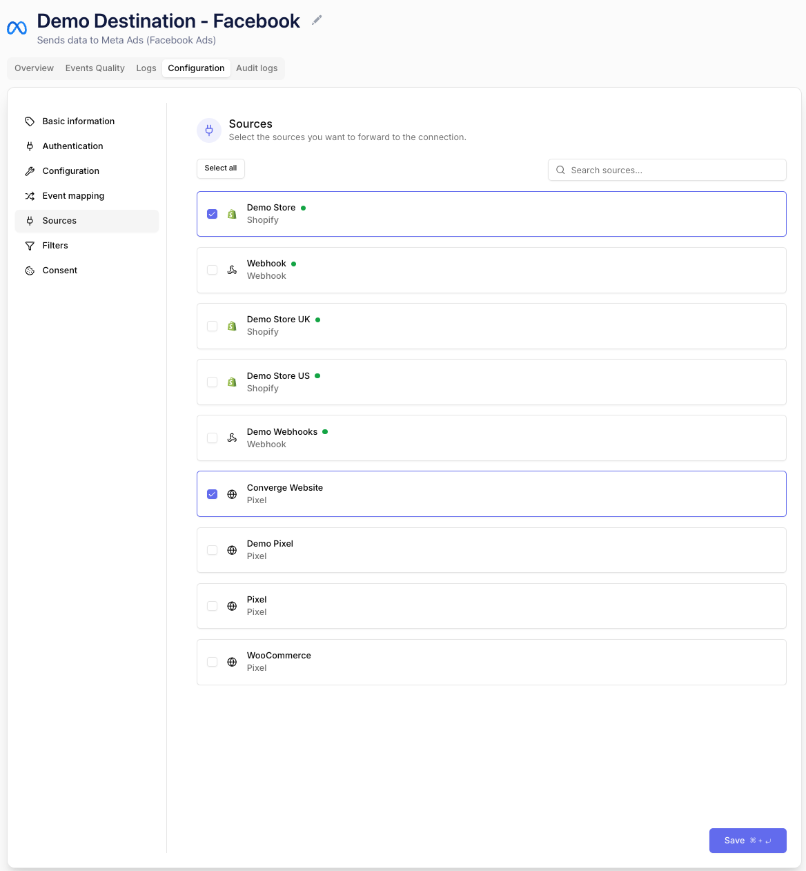
Task: Click the Shopify icon of Demo Store UK
Action: click(x=232, y=326)
